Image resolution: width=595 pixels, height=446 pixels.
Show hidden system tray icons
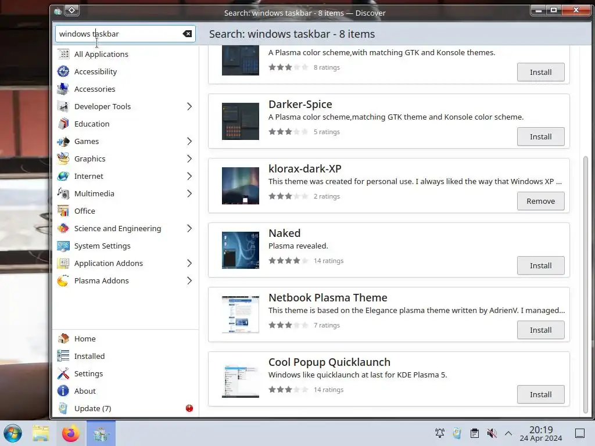(508, 433)
